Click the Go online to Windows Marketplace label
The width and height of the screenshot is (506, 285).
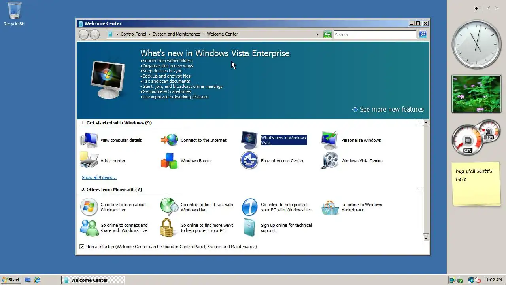coord(362,207)
